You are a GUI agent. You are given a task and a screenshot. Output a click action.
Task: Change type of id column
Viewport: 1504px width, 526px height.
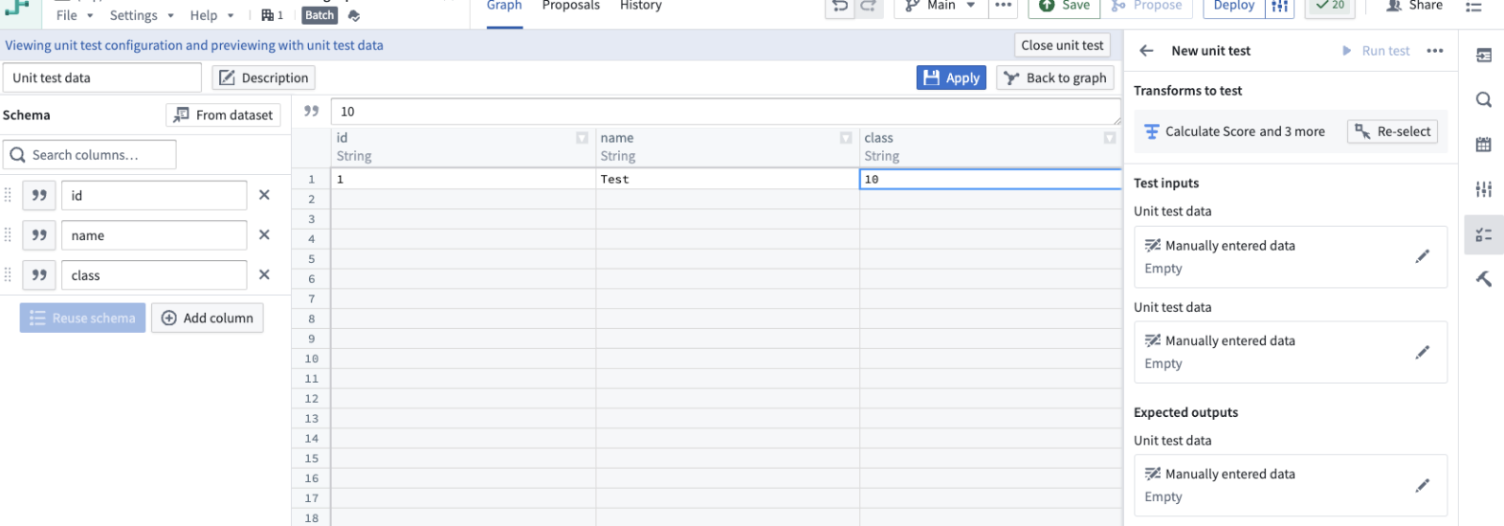pos(39,195)
